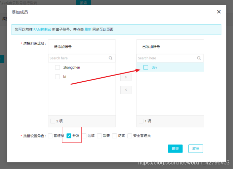
Task: Cancel with the 取消 button
Action: coord(196,149)
